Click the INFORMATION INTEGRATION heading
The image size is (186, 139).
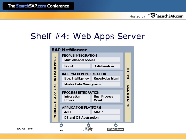tap(84, 74)
